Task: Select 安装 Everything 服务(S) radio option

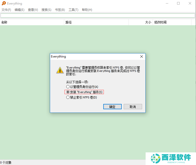Action: coord(84,92)
